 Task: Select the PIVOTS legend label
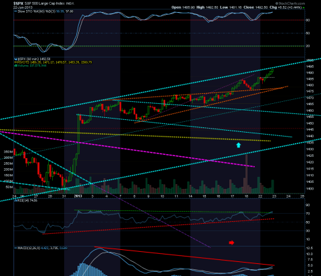[23, 62]
